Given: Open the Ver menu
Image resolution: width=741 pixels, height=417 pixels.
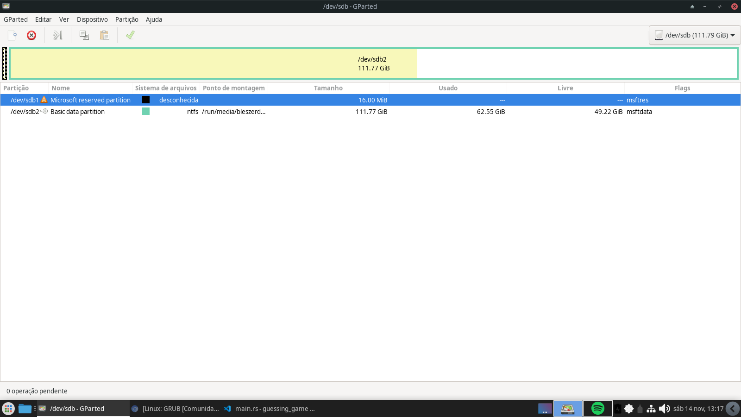Looking at the screenshot, I should 64,19.
